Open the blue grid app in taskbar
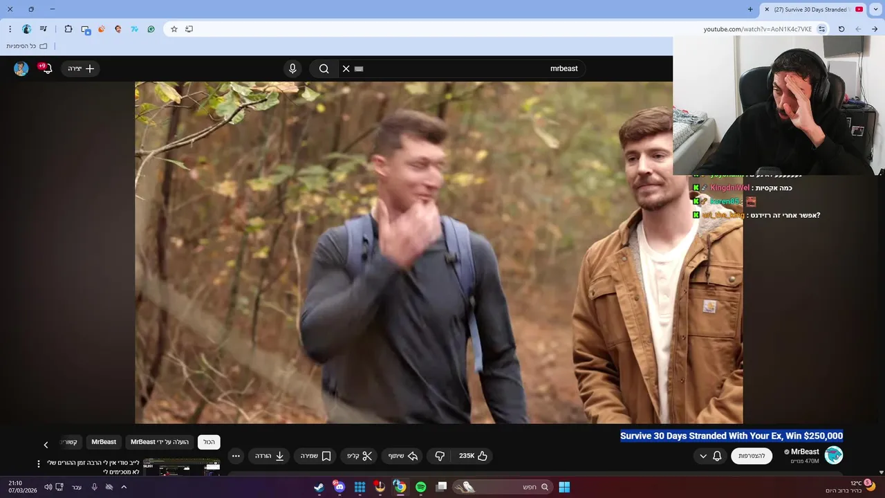The image size is (885, 498). coord(360,487)
